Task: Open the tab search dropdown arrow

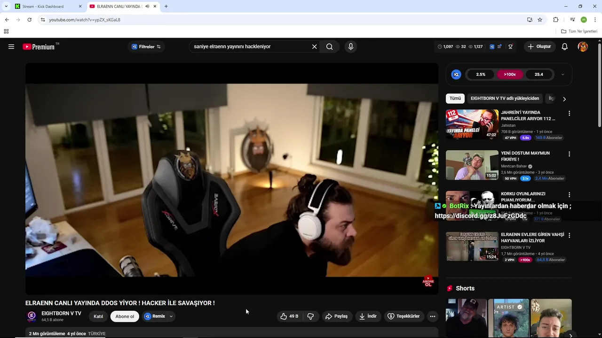Action: pyautogui.click(x=6, y=7)
